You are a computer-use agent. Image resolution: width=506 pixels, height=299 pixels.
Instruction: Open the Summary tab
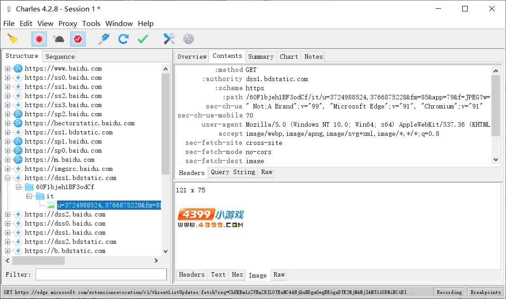pyautogui.click(x=261, y=57)
